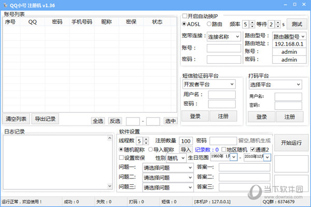This screenshot has width=311, height=207.
Task: Click the 导入 button
Action: pyautogui.click(x=186, y=150)
